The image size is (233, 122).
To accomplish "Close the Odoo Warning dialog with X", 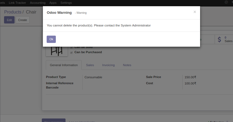I will click(195, 12).
